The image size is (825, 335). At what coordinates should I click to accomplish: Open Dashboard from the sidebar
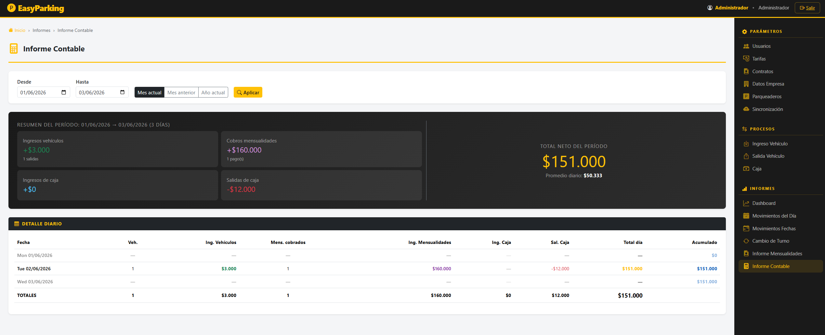tap(781, 203)
